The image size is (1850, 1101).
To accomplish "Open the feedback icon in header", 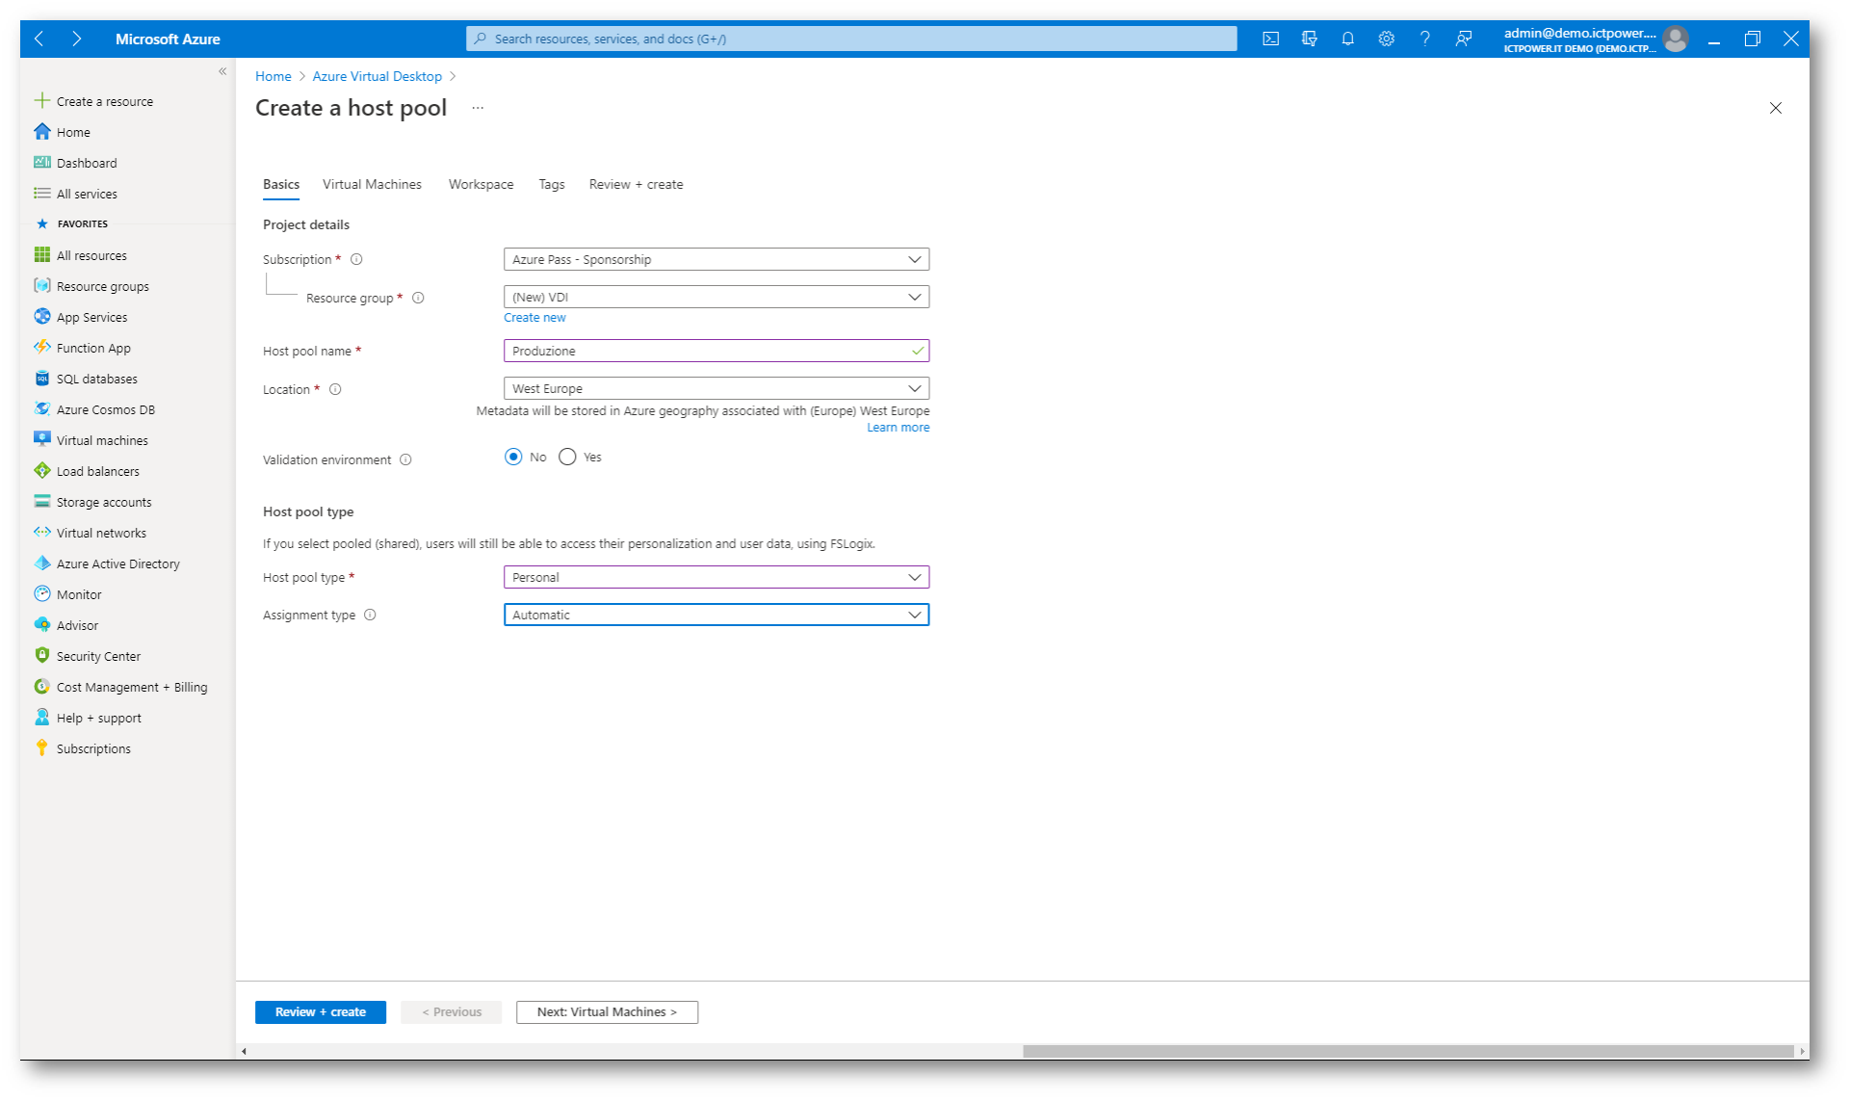I will [x=1463, y=39].
